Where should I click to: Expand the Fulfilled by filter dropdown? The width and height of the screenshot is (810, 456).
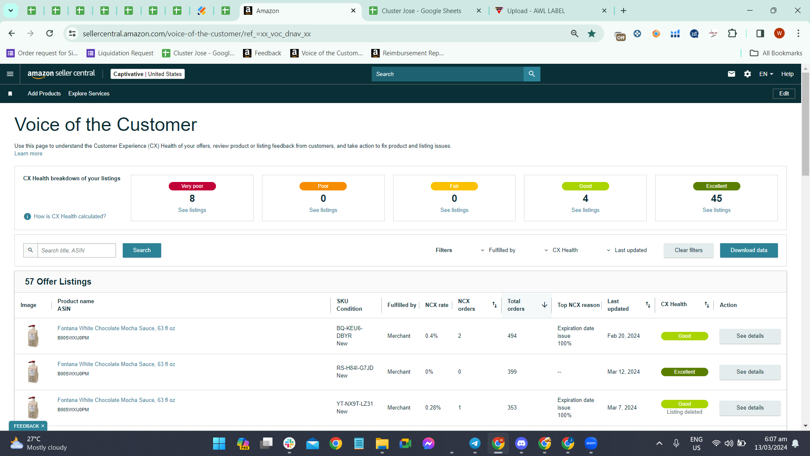[x=498, y=250]
